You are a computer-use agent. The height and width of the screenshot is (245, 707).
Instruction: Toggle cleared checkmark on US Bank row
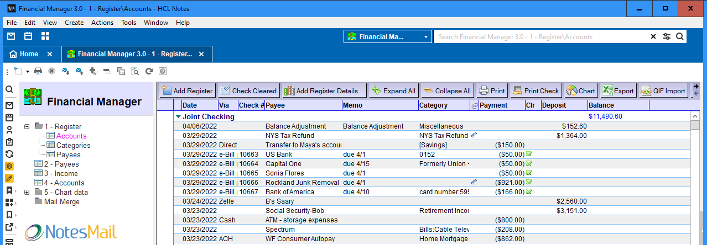click(x=529, y=155)
